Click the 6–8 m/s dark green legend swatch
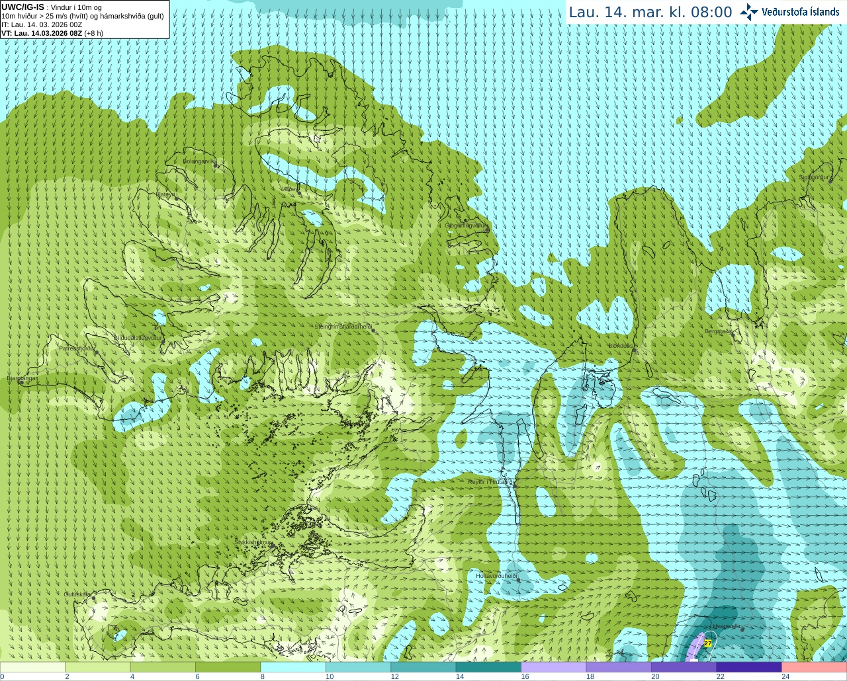847x681 pixels. pos(228,667)
